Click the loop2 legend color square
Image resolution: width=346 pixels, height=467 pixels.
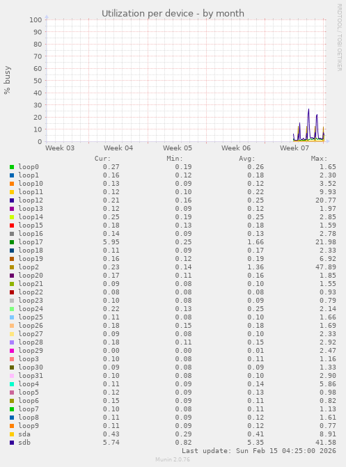12,267
